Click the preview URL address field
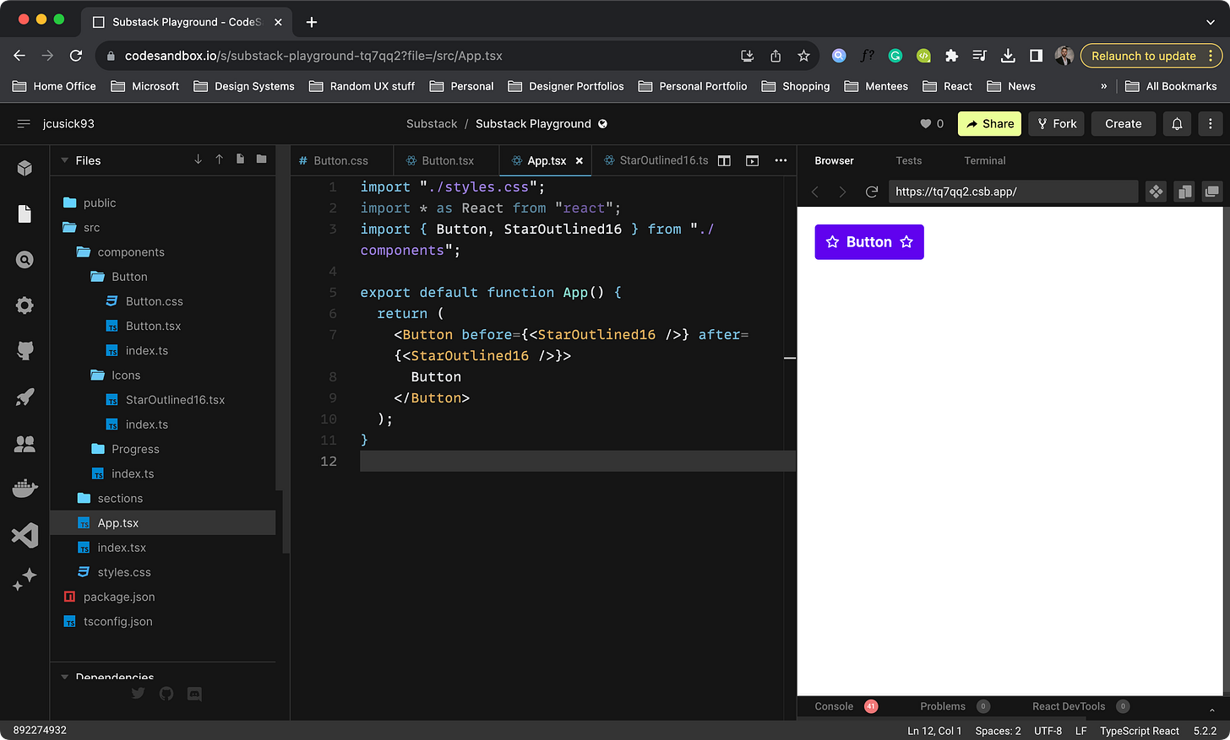 tap(1012, 192)
